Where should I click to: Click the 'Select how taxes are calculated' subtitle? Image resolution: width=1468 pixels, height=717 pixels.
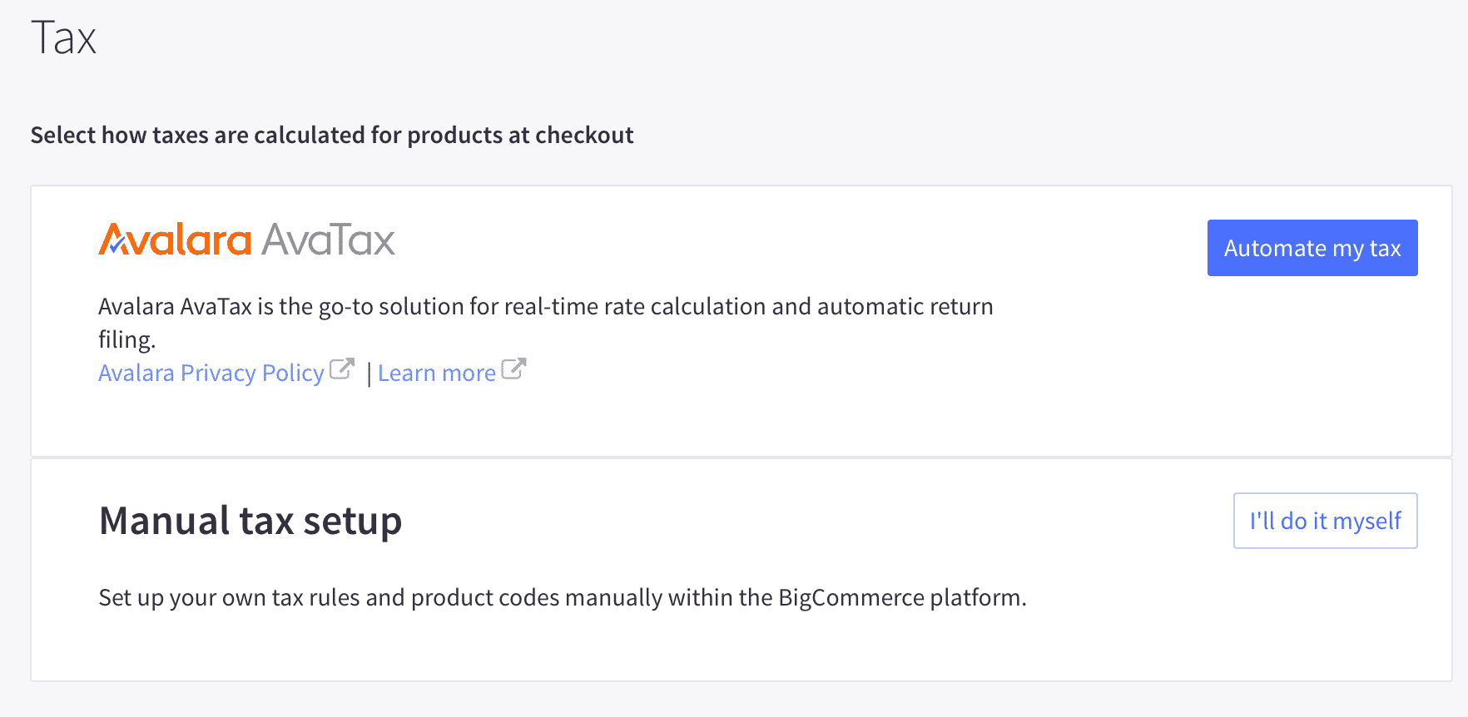click(x=332, y=135)
